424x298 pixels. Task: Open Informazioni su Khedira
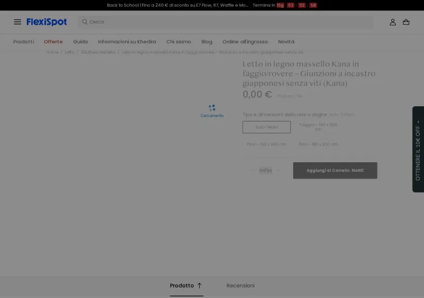click(127, 42)
